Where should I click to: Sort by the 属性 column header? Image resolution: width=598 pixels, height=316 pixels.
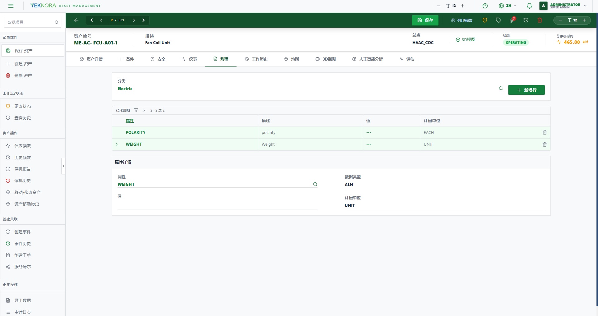[x=130, y=121]
